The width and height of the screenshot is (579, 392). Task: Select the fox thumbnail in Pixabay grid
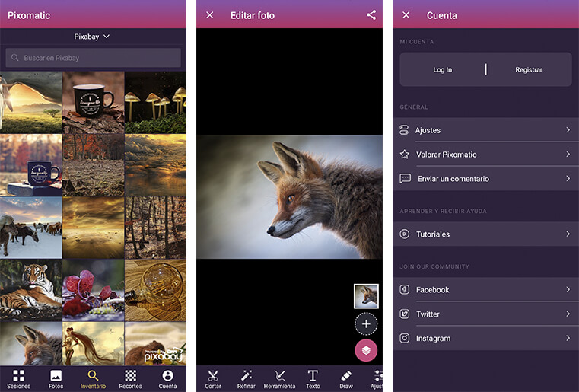click(31, 343)
